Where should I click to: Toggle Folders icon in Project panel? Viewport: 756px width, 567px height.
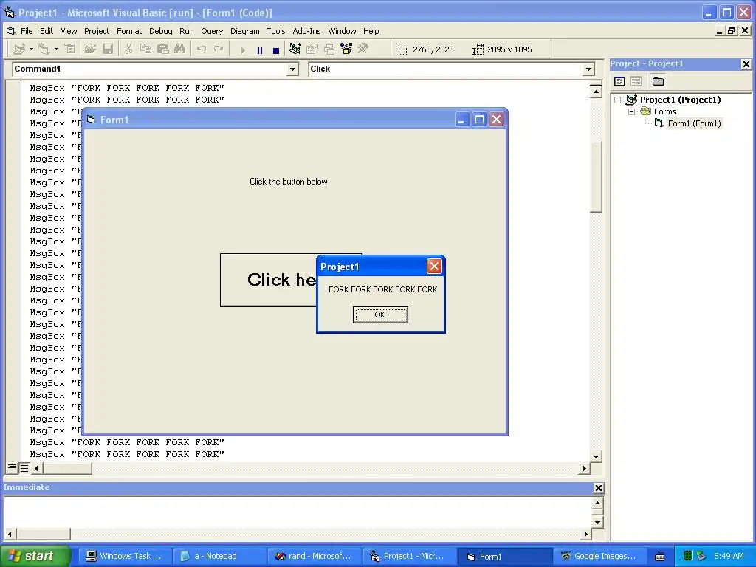[658, 81]
